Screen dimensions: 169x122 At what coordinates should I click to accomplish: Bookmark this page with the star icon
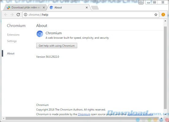pos(156,15)
